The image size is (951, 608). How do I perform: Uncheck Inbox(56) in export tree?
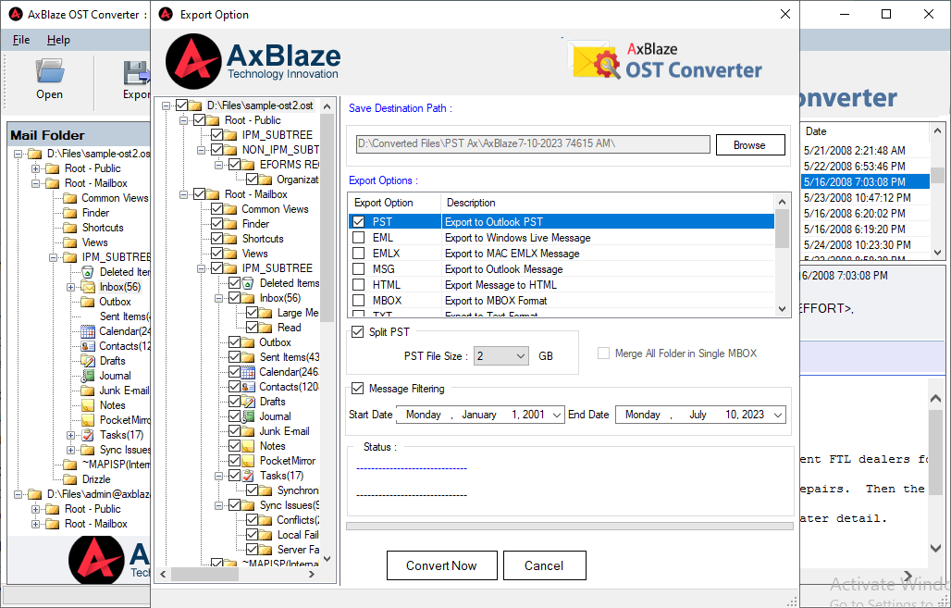coord(234,299)
